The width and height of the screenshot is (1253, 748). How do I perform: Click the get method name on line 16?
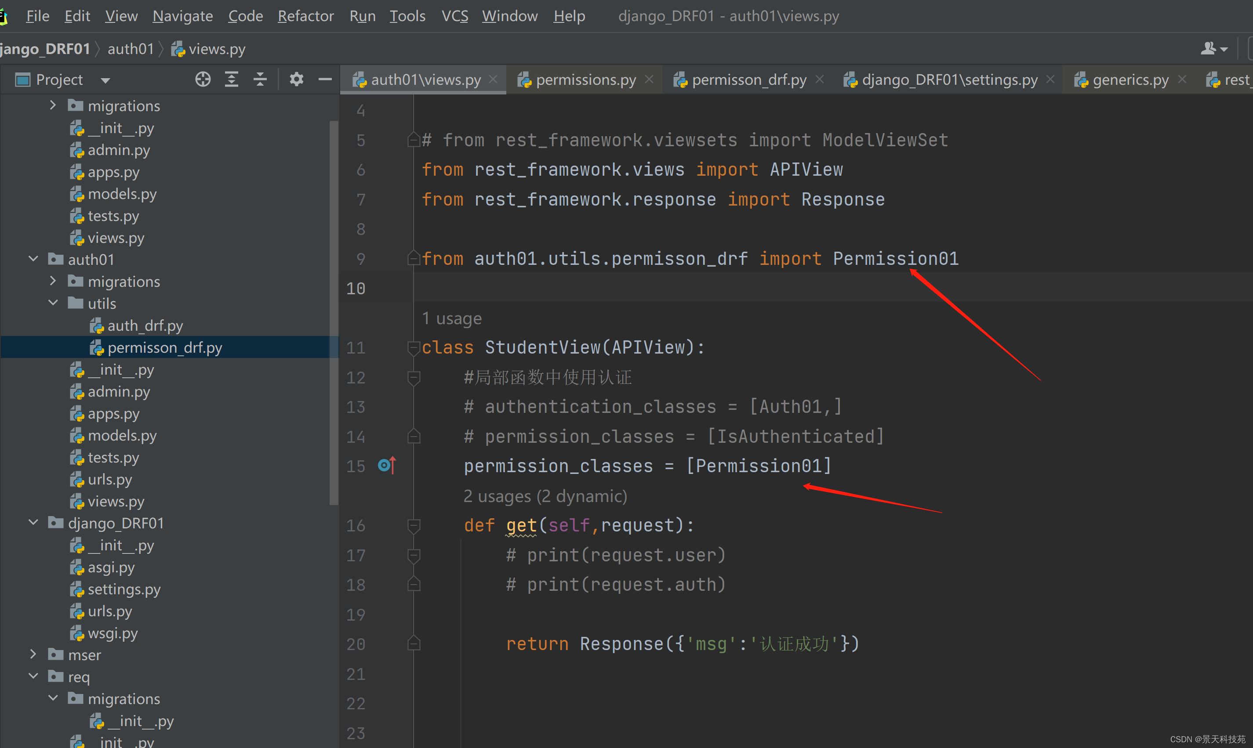(x=521, y=526)
